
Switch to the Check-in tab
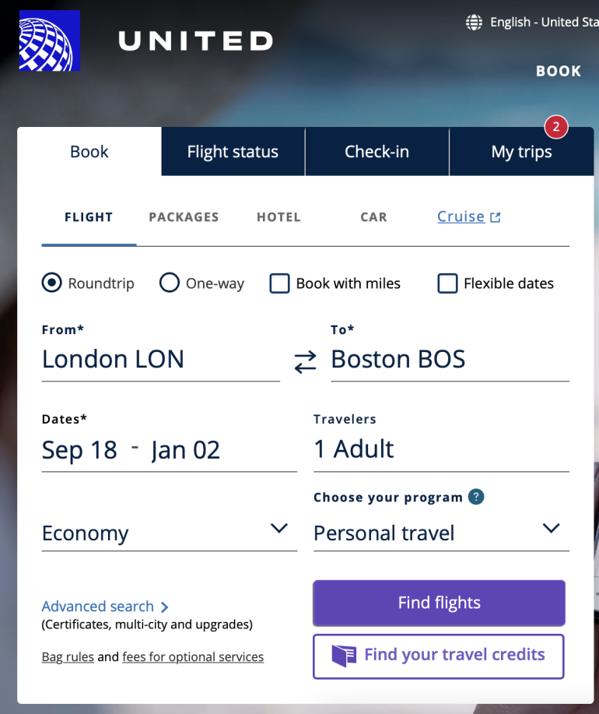coord(377,152)
